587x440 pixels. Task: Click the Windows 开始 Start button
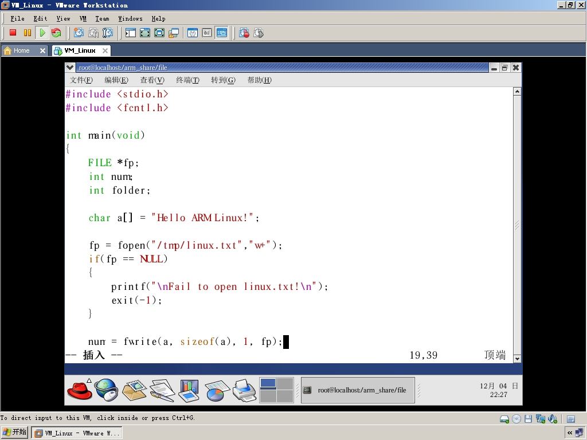(14, 433)
